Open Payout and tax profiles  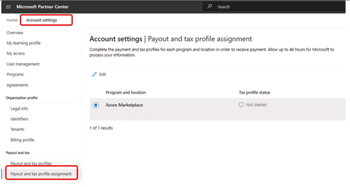click(31, 164)
